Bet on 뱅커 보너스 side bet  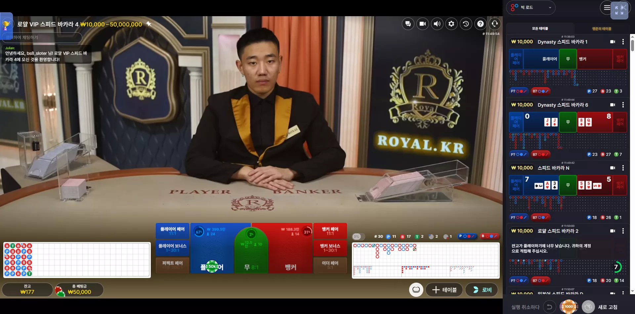point(330,248)
